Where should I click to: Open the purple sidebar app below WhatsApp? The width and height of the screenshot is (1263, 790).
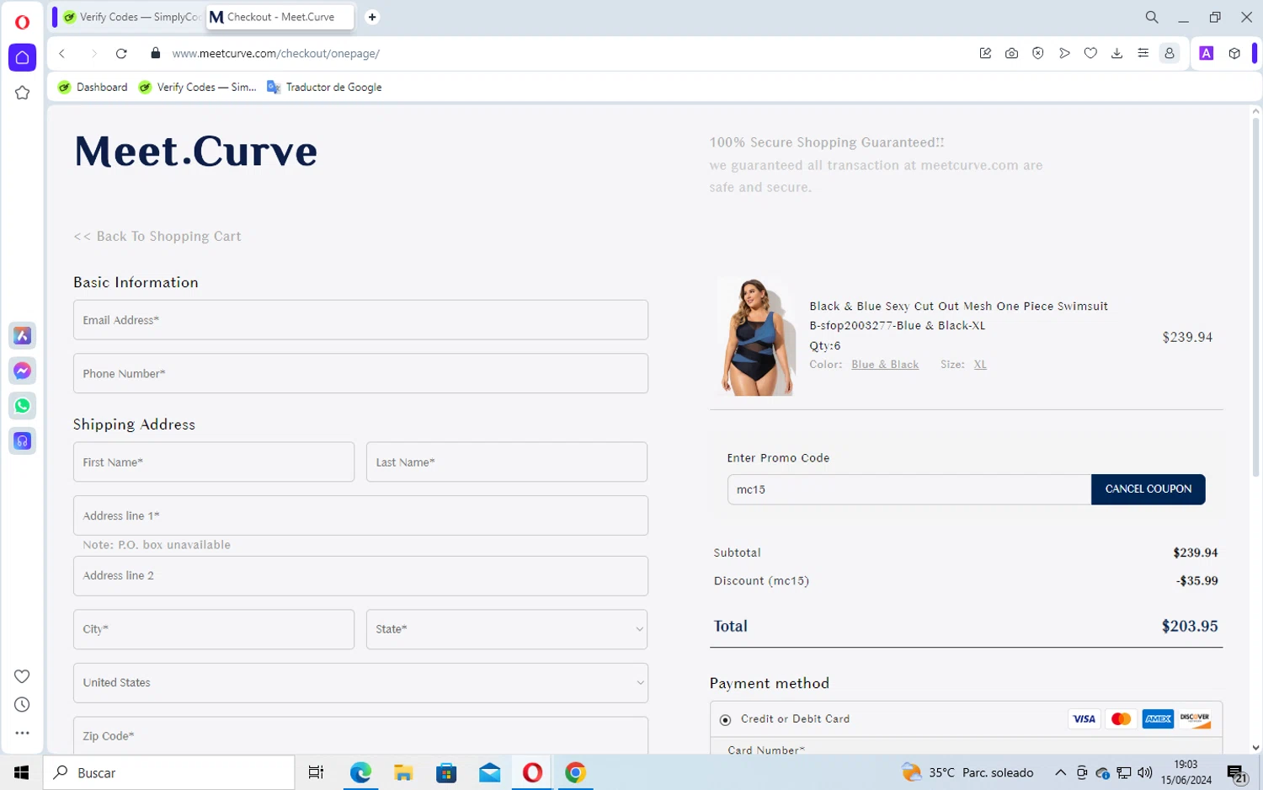[22, 440]
